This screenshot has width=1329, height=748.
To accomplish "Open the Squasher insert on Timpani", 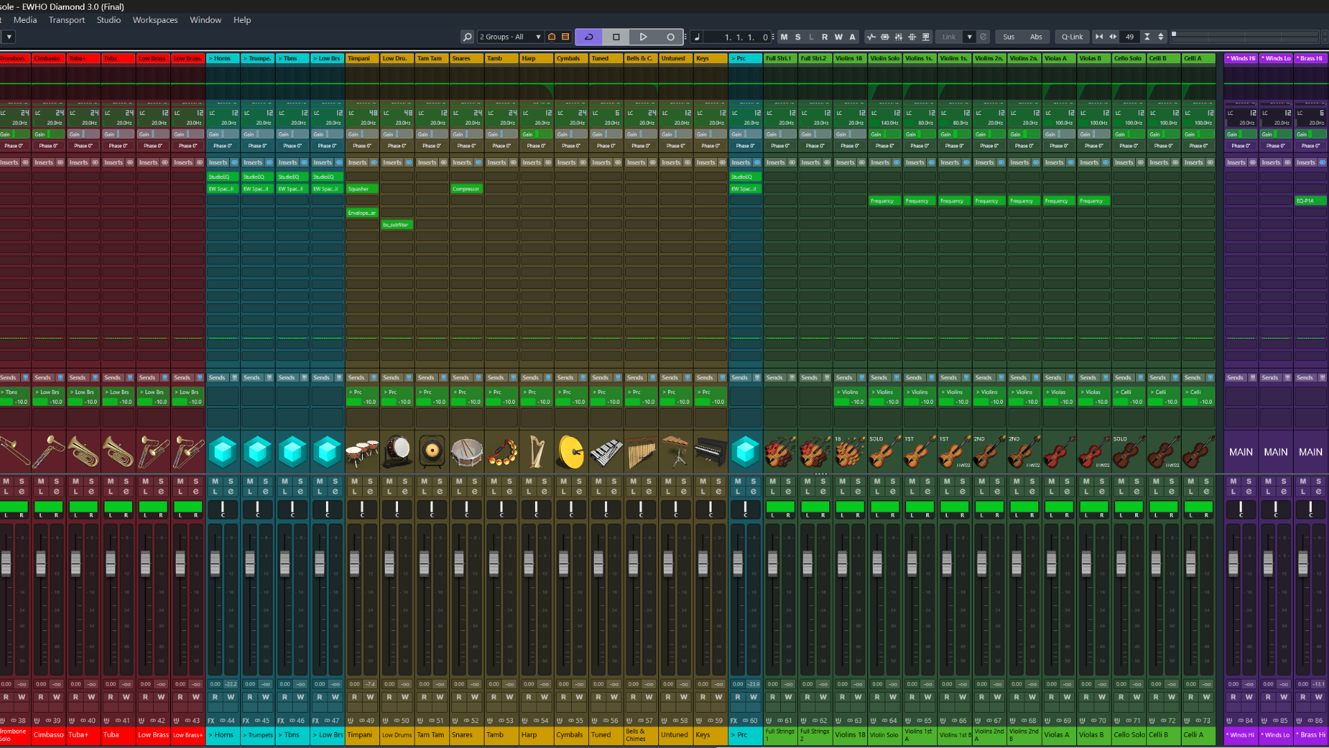I will 362,188.
